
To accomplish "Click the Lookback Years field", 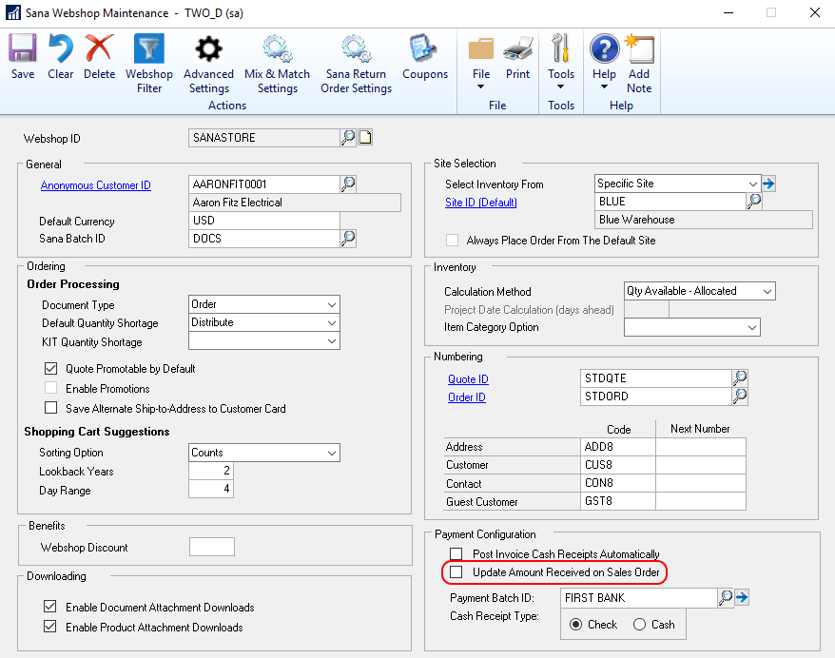I will pos(211,471).
